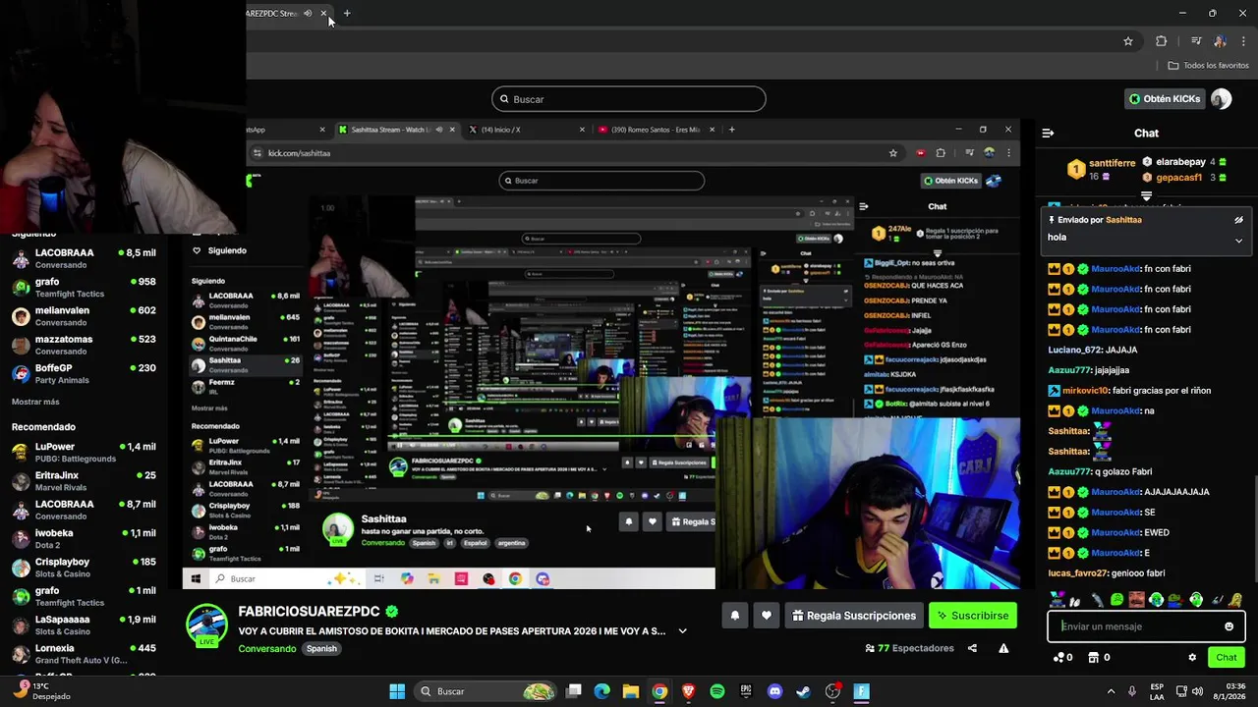
Task: Share the stream via share icon
Action: point(972,648)
